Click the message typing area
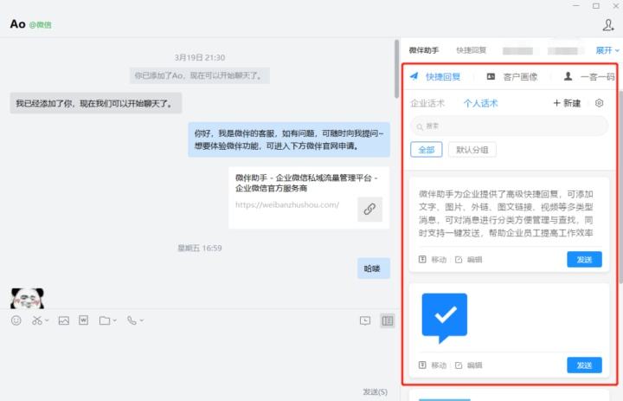 click(199, 357)
